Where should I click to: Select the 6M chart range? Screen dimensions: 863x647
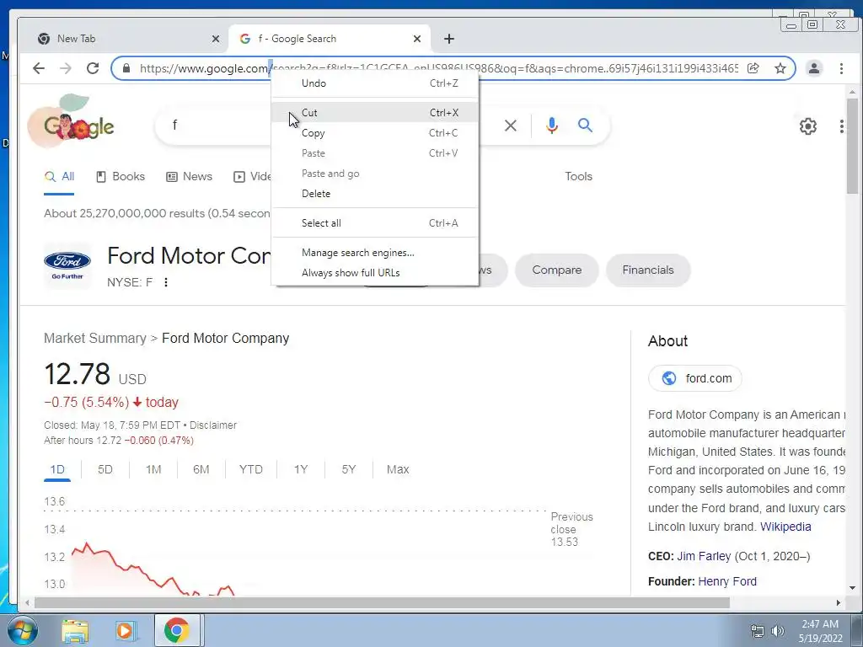point(201,470)
